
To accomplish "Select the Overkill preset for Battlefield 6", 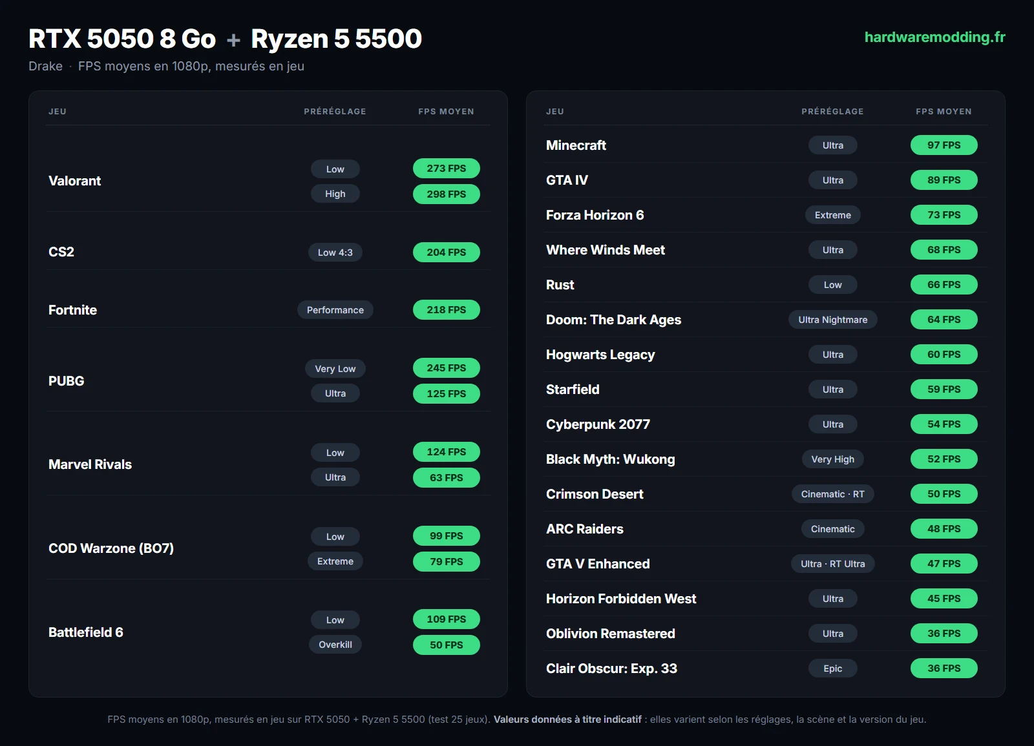I will [335, 645].
